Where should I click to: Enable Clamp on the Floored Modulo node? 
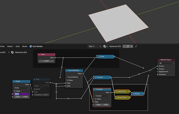point(67,80)
